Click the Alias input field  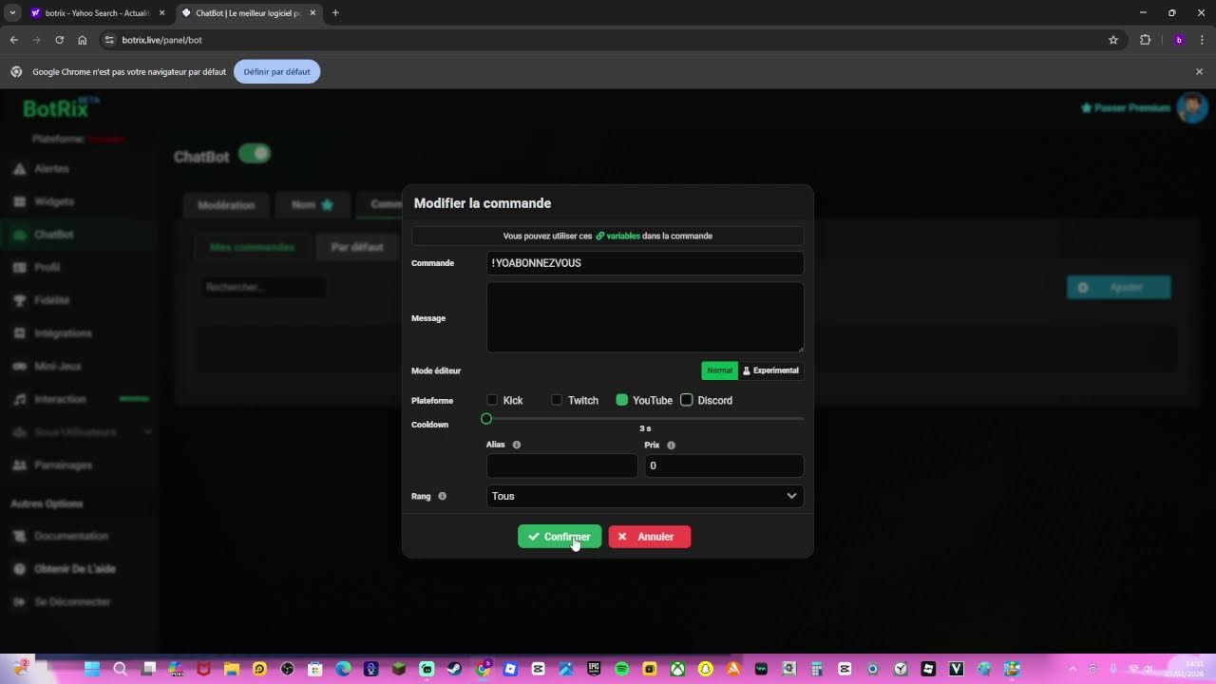[x=561, y=465]
